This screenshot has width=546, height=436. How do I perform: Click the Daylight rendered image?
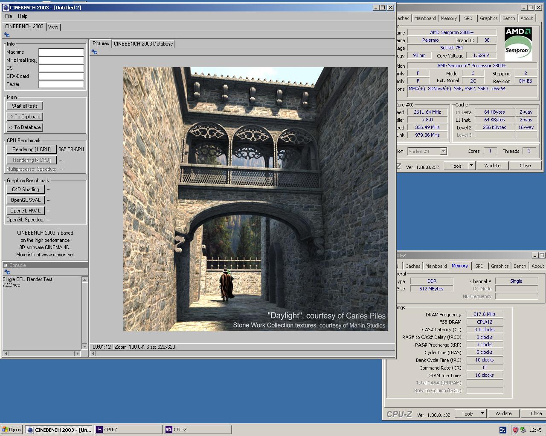click(x=256, y=199)
